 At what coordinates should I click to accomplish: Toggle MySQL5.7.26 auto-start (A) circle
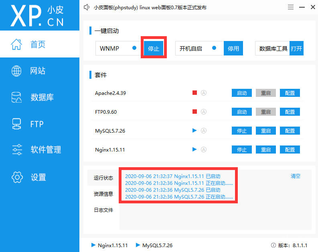click(x=204, y=131)
